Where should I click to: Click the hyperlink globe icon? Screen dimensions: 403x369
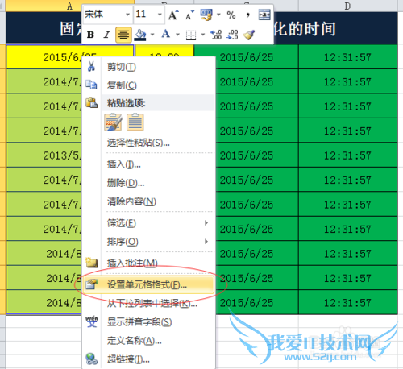point(92,359)
